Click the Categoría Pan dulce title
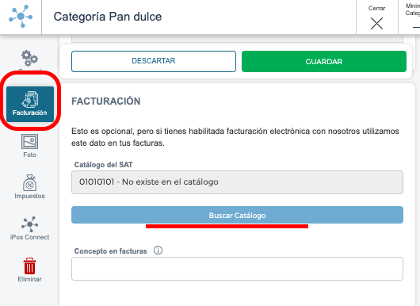Image resolution: width=420 pixels, height=306 pixels. click(x=108, y=17)
